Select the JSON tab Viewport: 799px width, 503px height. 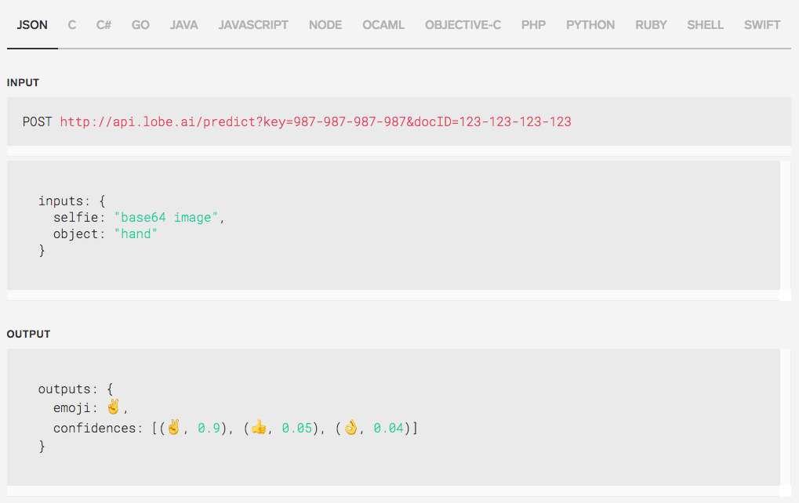(32, 25)
